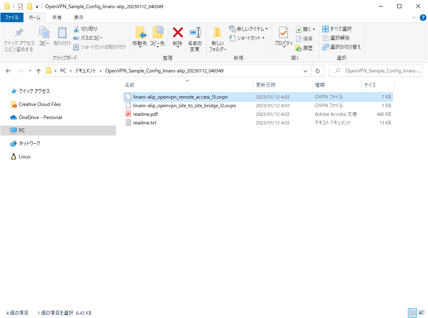Open the Open (開く) dropdown in ribbon

[x=305, y=29]
